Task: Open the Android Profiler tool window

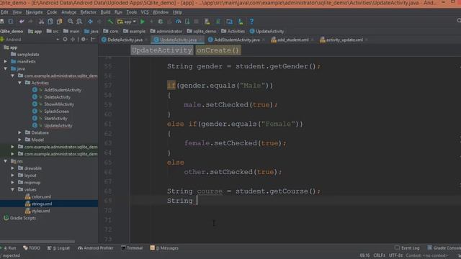Action: [96, 248]
